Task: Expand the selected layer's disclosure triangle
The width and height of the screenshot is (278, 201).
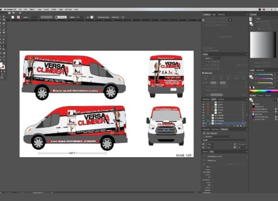Action: pos(210,123)
